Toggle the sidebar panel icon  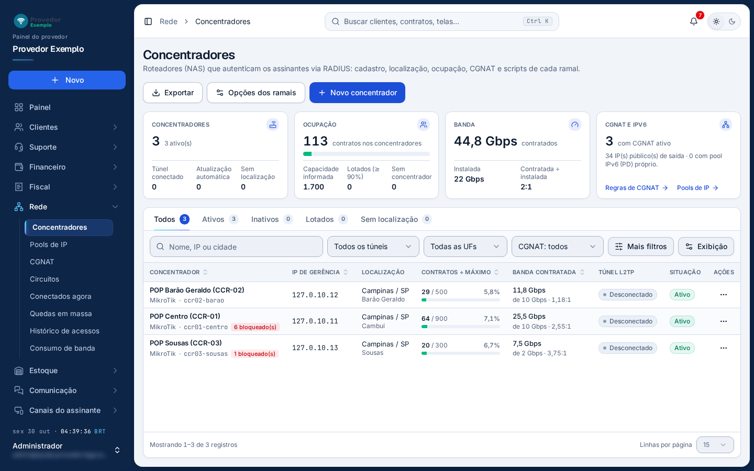coord(148,21)
